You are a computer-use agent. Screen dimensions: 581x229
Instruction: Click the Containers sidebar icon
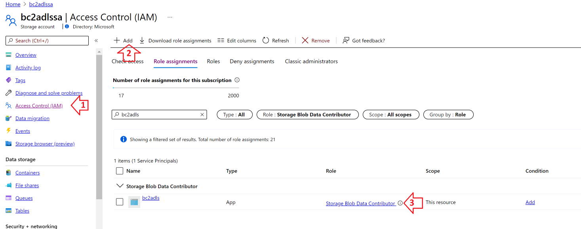point(9,173)
